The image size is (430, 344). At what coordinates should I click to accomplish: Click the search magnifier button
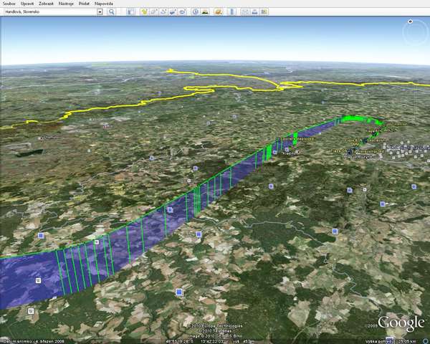pyautogui.click(x=111, y=12)
